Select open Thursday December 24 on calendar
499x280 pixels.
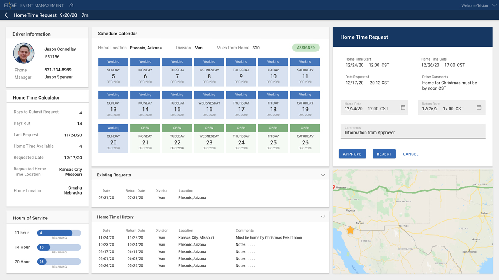pos(241,139)
